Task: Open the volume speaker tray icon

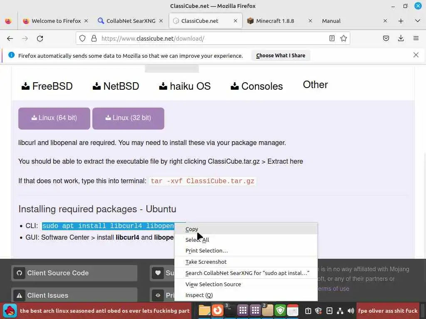Action: point(350,311)
